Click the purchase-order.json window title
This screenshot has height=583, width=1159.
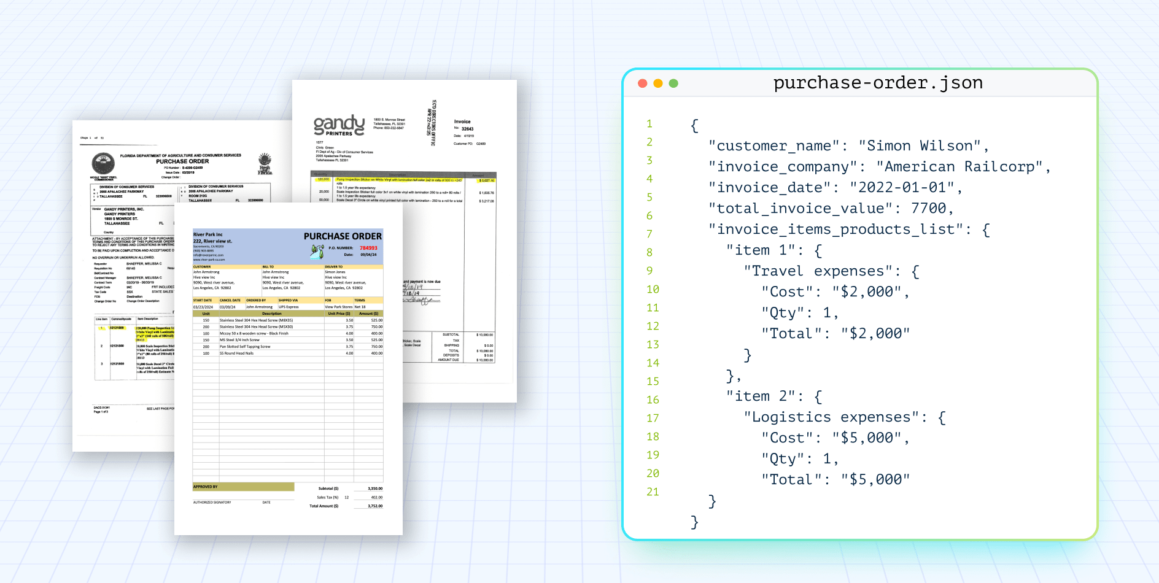pos(877,83)
